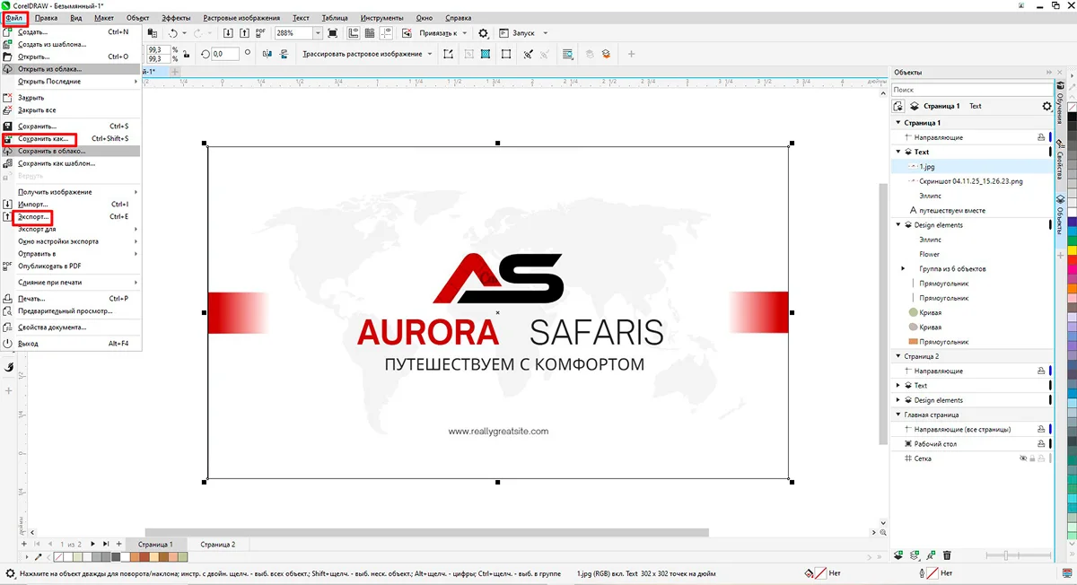This screenshot has height=585, width=1077.
Task: Click the Publish to PDF toolbar icon
Action: pos(260,33)
